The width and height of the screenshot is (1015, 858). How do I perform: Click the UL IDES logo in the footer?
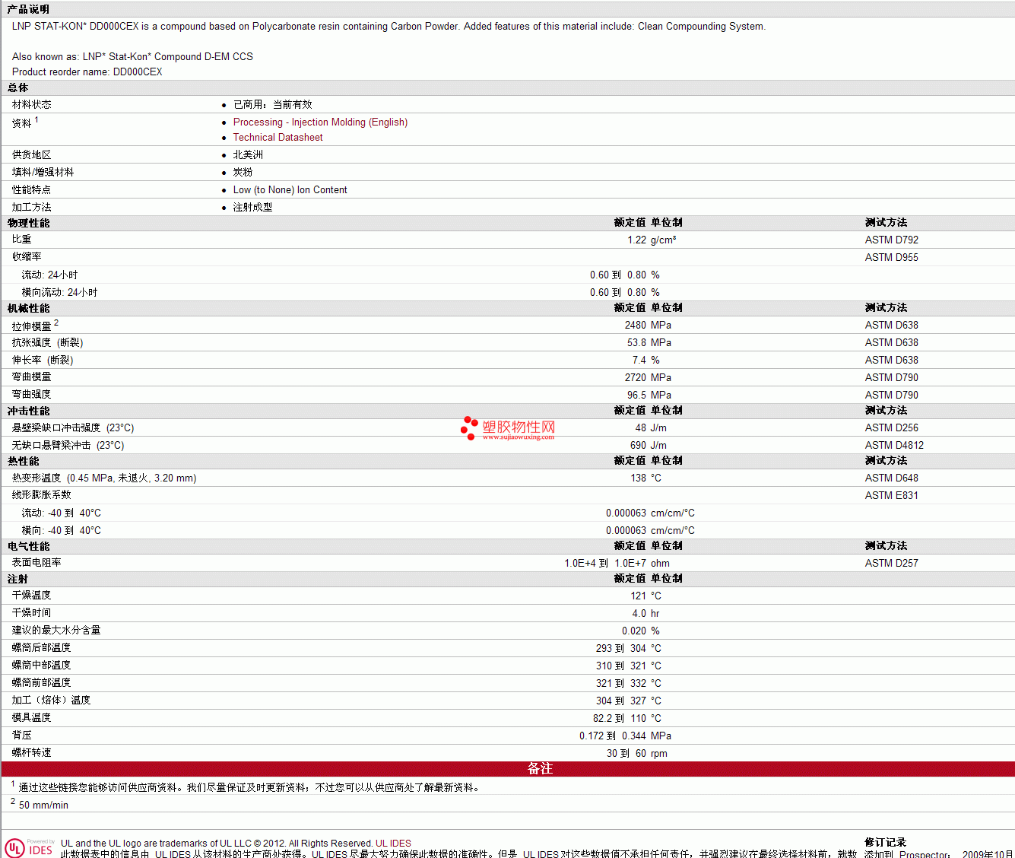click(29, 848)
